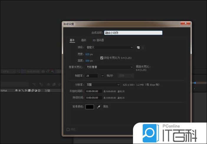Click the fx effects switch column icon
The width and height of the screenshot is (207, 144).
pos(26,91)
